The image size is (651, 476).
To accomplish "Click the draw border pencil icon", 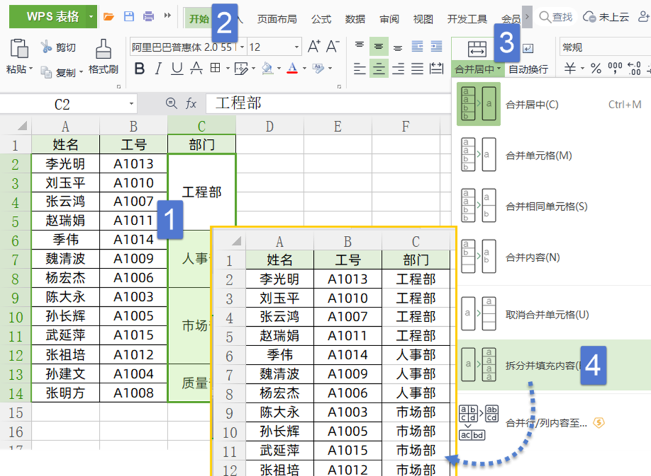I will [x=242, y=69].
